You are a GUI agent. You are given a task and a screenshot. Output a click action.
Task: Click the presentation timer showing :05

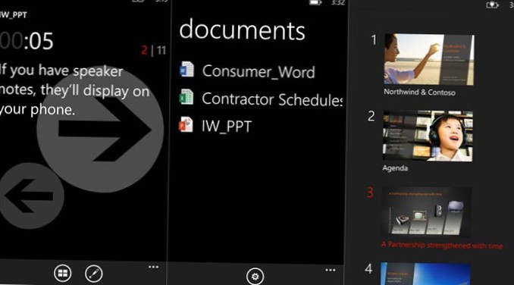click(27, 41)
